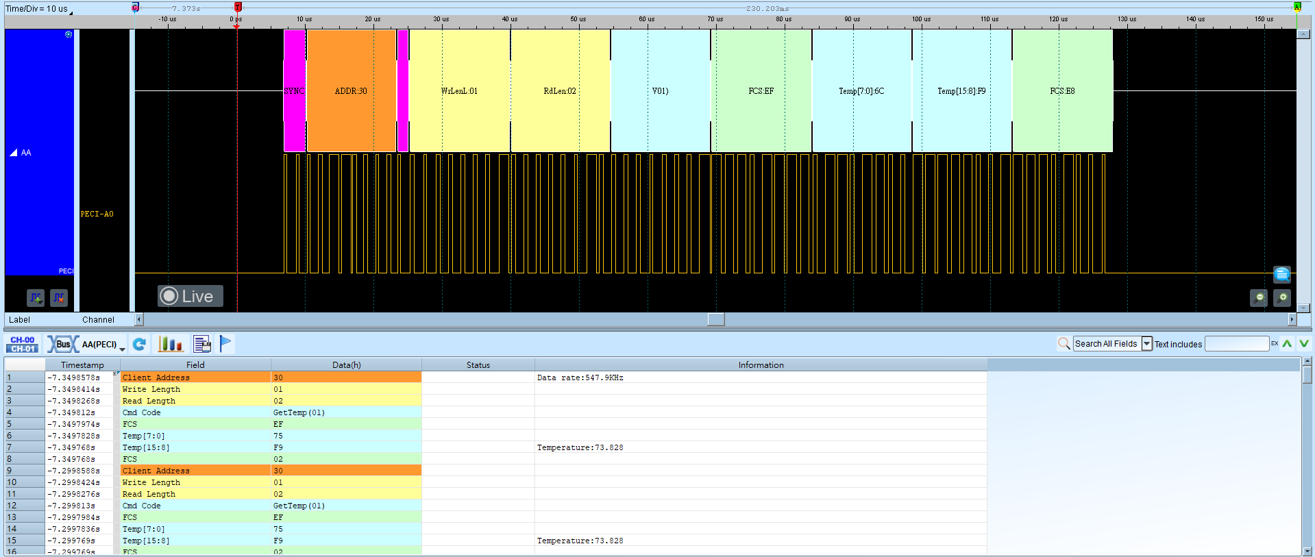Save the decode report to file
The image size is (1315, 557).
click(202, 344)
